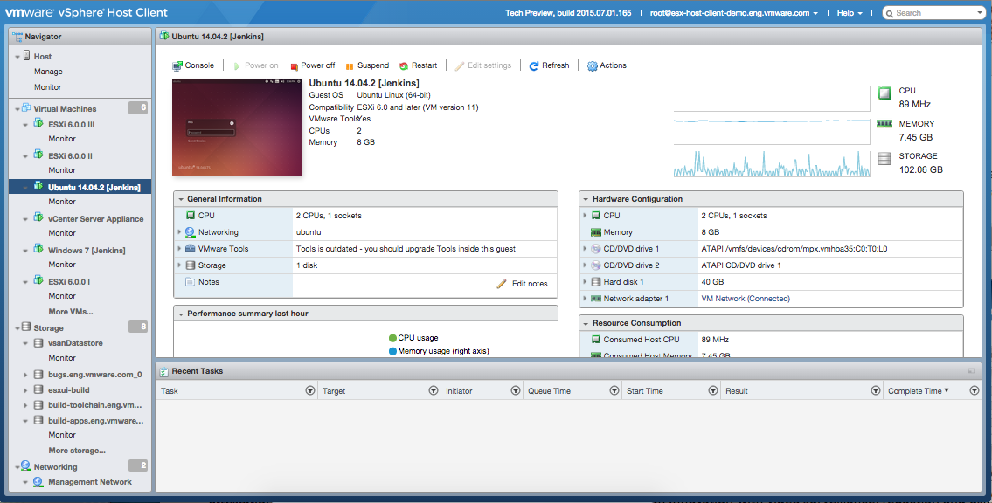Open the VM Console
Screen dimensions: 992x503
coord(193,65)
